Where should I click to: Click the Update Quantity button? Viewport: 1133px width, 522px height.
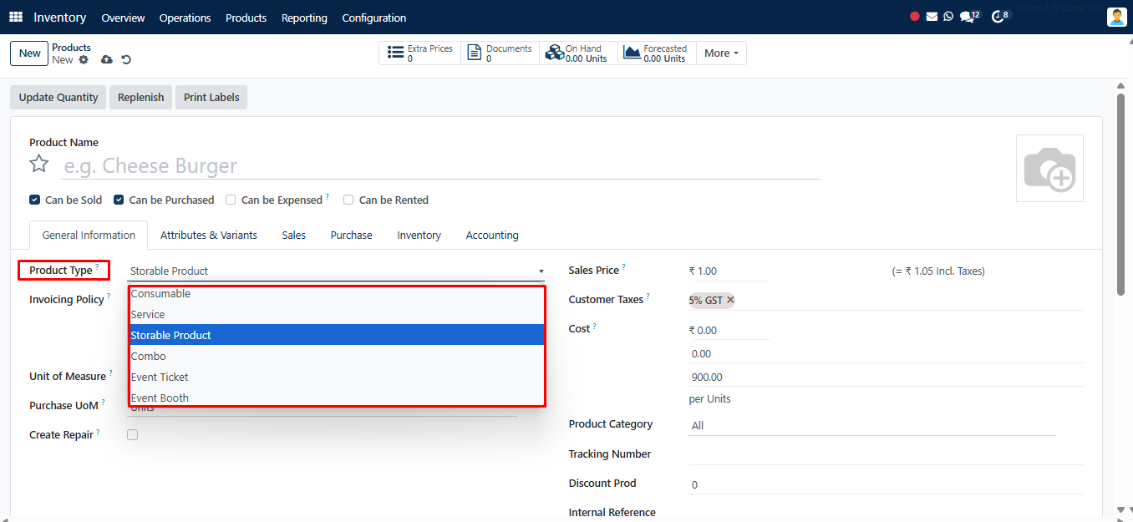click(58, 98)
